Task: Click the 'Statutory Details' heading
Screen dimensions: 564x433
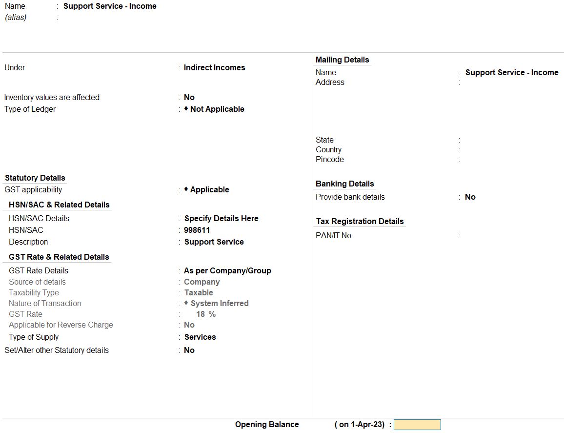Action: click(35, 178)
